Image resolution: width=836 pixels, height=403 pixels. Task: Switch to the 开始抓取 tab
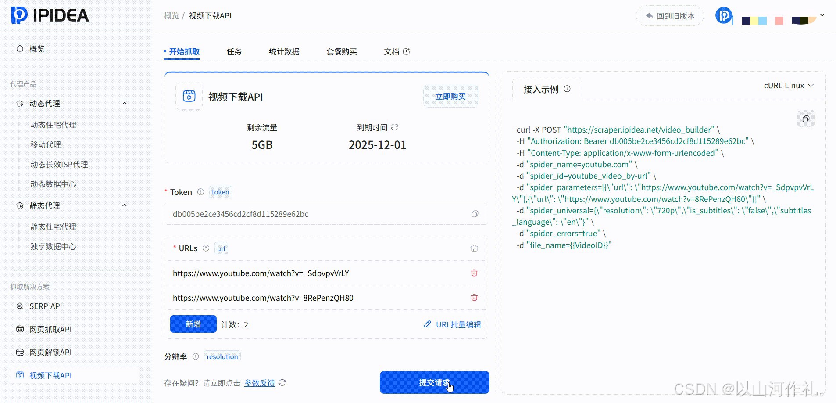pyautogui.click(x=184, y=52)
